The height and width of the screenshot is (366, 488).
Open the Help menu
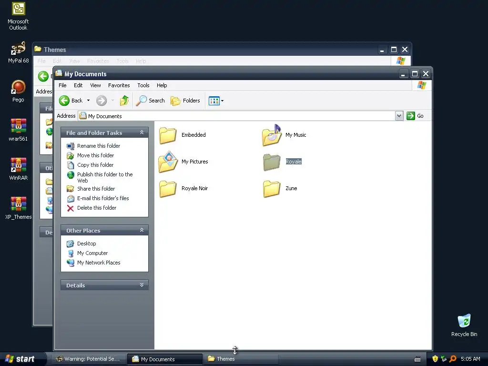162,85
